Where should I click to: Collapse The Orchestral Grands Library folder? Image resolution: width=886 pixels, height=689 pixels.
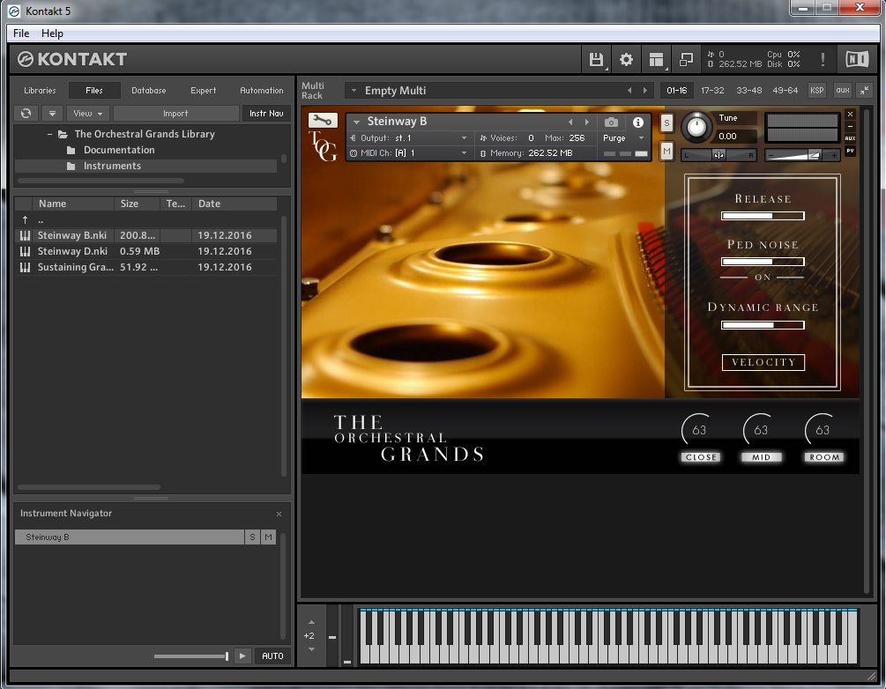click(x=49, y=135)
